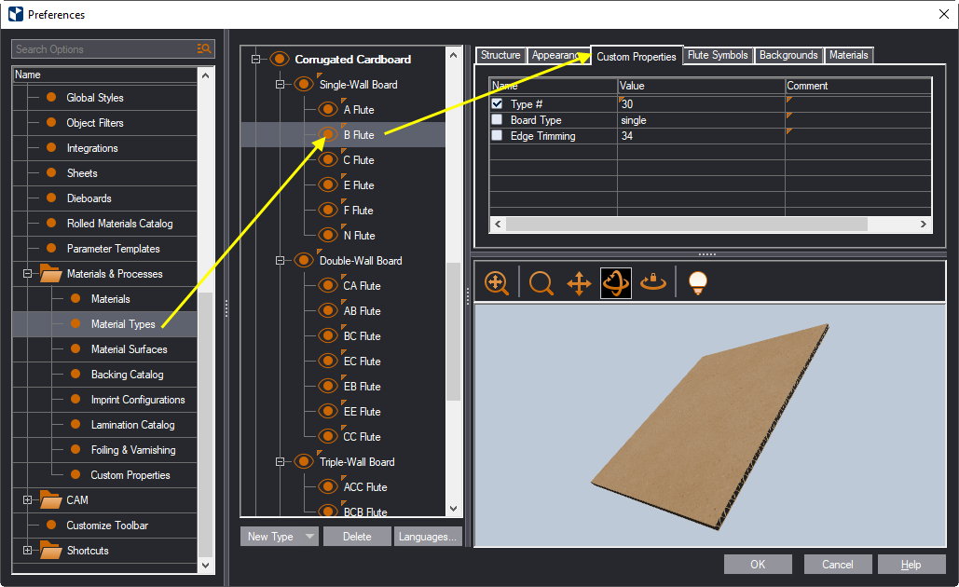Select Material Surfaces in the options tree

129,349
